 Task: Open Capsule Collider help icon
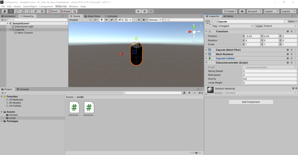(288, 59)
